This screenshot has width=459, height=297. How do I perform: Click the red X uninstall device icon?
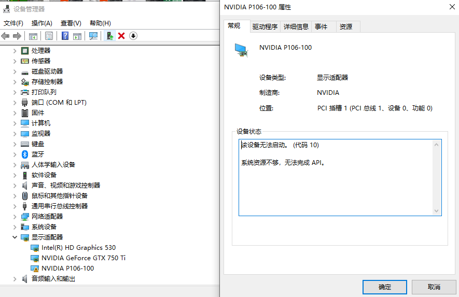pyautogui.click(x=121, y=36)
